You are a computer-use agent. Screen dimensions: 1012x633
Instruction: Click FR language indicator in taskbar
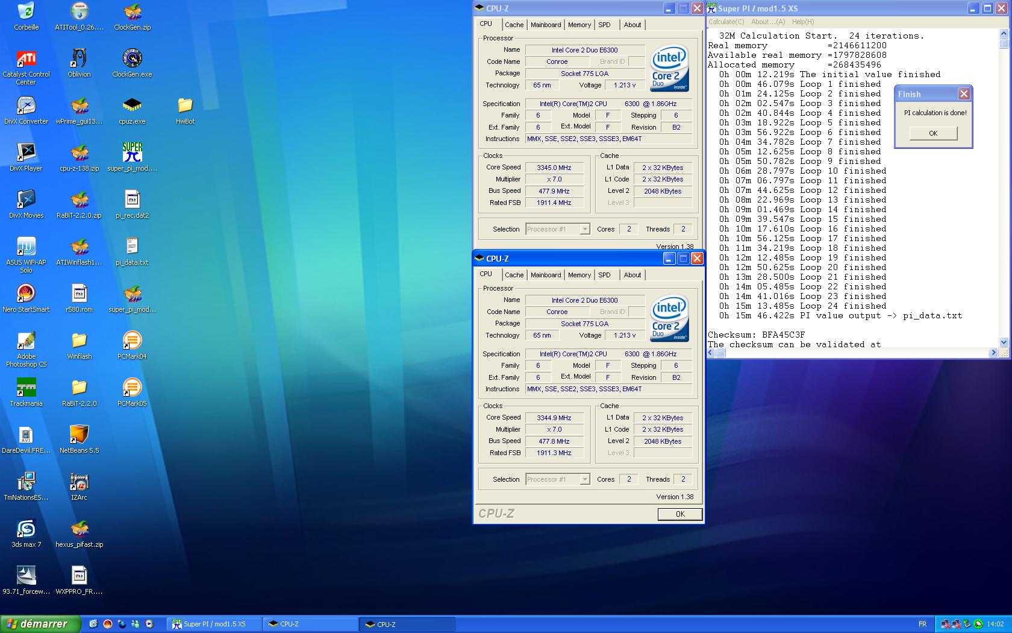[x=922, y=624]
